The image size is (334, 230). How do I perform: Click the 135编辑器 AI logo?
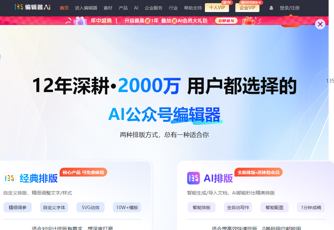pyautogui.click(x=33, y=7)
